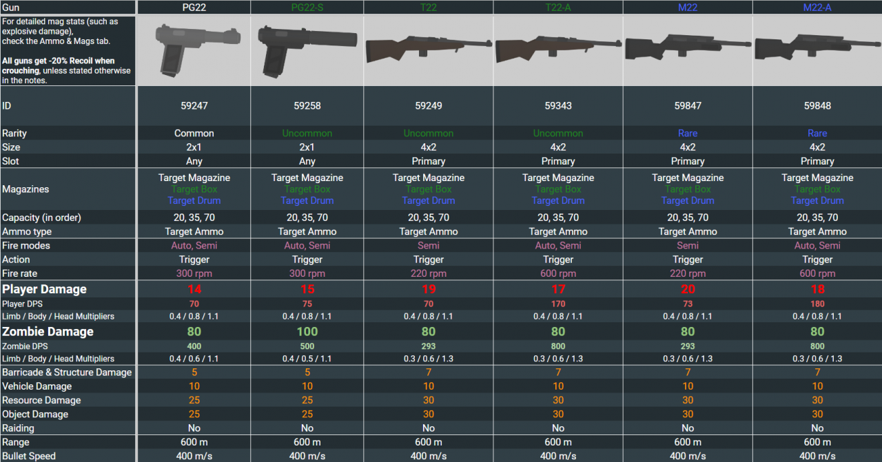Click Target Drum under the PG22 column
This screenshot has height=462, width=882.
coord(194,200)
